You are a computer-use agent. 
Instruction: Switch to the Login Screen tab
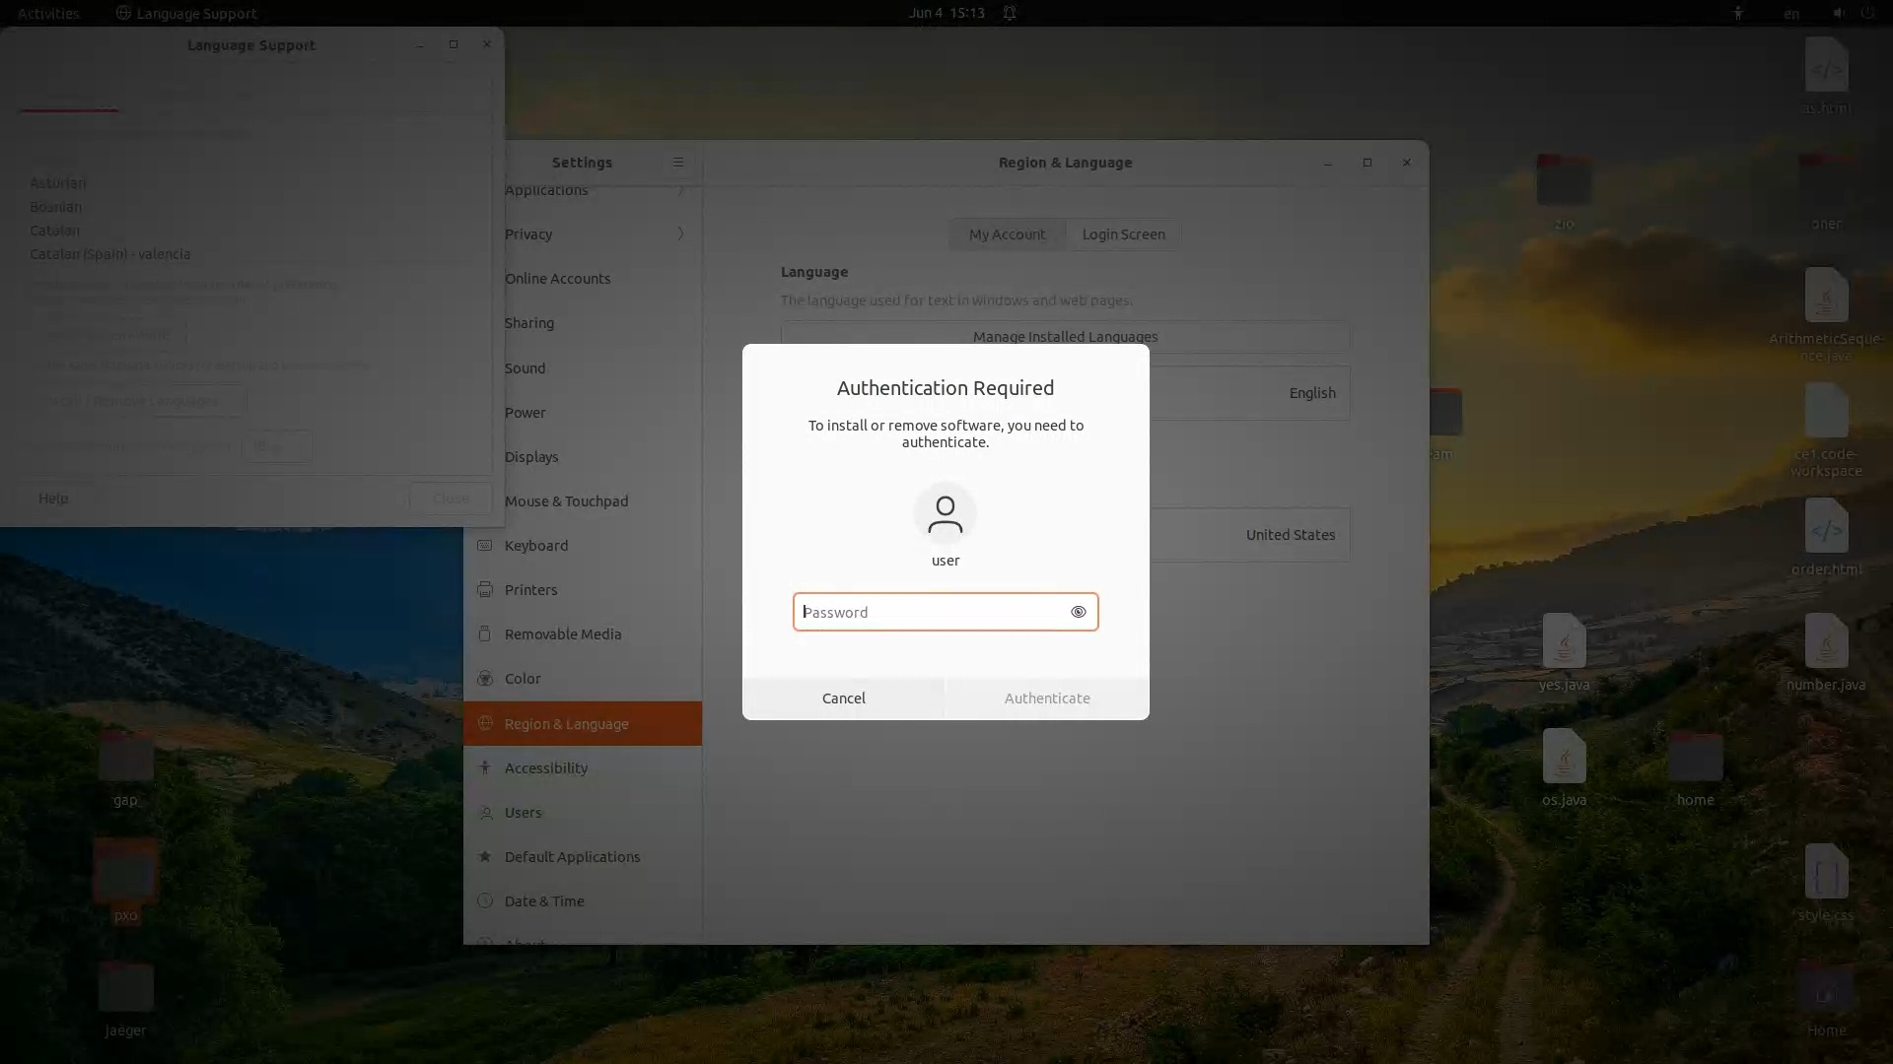click(1123, 234)
